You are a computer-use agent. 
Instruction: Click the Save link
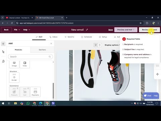coord(110,30)
